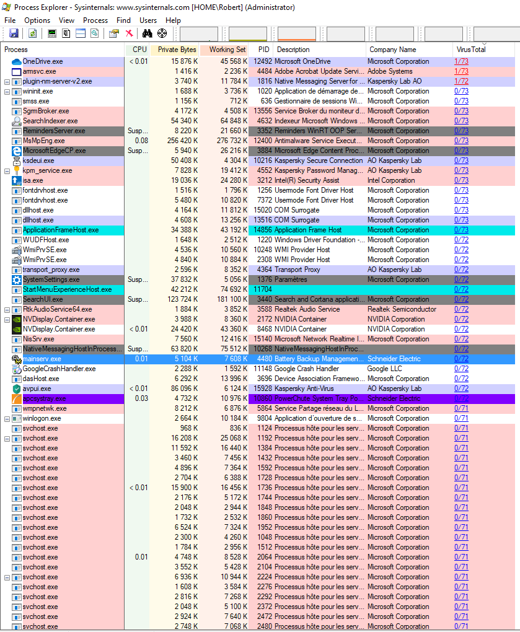
Task: Open System Information from the toolbar
Action: pos(52,33)
